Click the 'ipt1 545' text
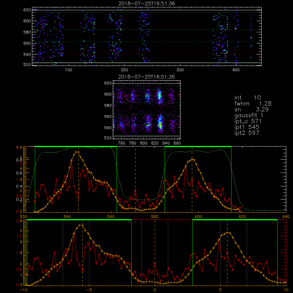293x293 pixels. 247,127
